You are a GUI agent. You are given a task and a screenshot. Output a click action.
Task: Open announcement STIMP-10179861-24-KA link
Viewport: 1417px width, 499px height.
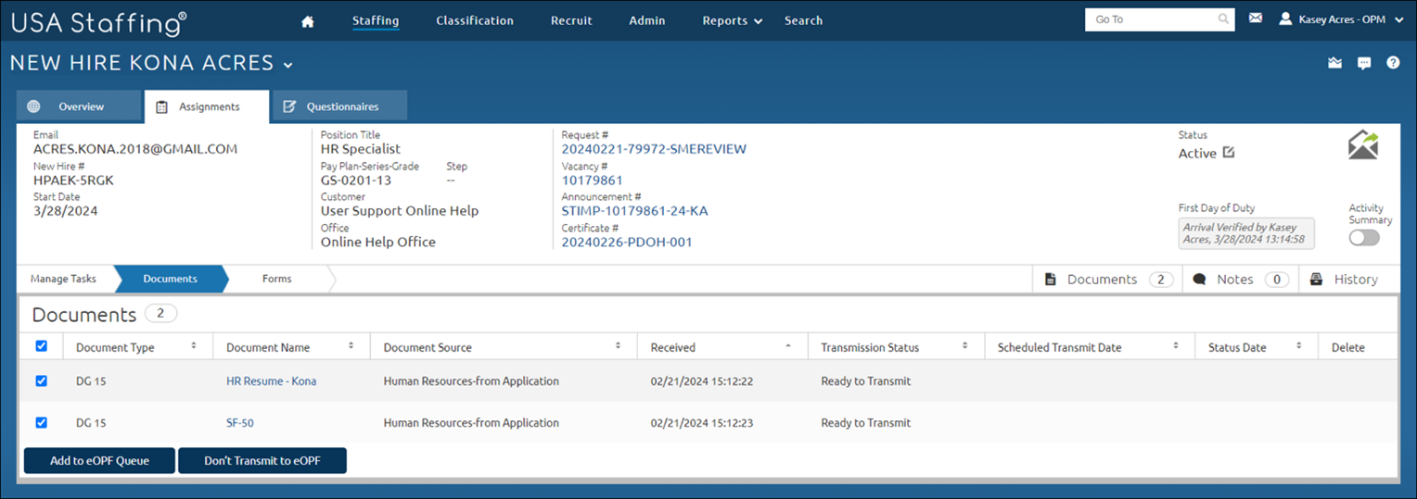634,211
